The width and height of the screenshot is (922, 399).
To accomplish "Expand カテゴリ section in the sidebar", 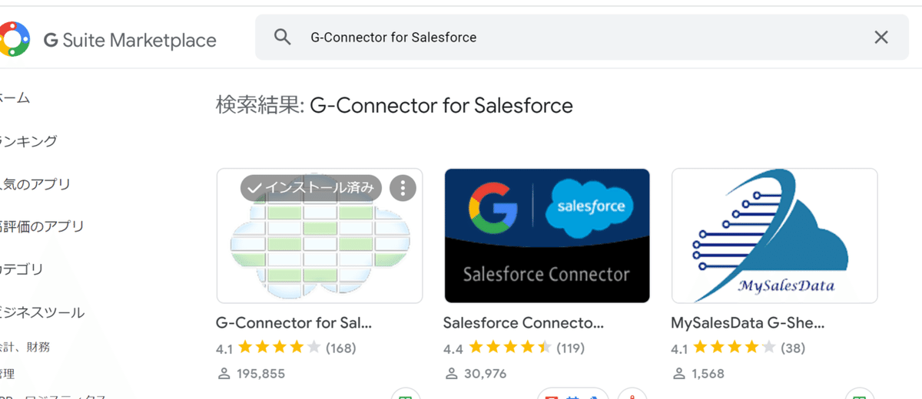I will [23, 270].
